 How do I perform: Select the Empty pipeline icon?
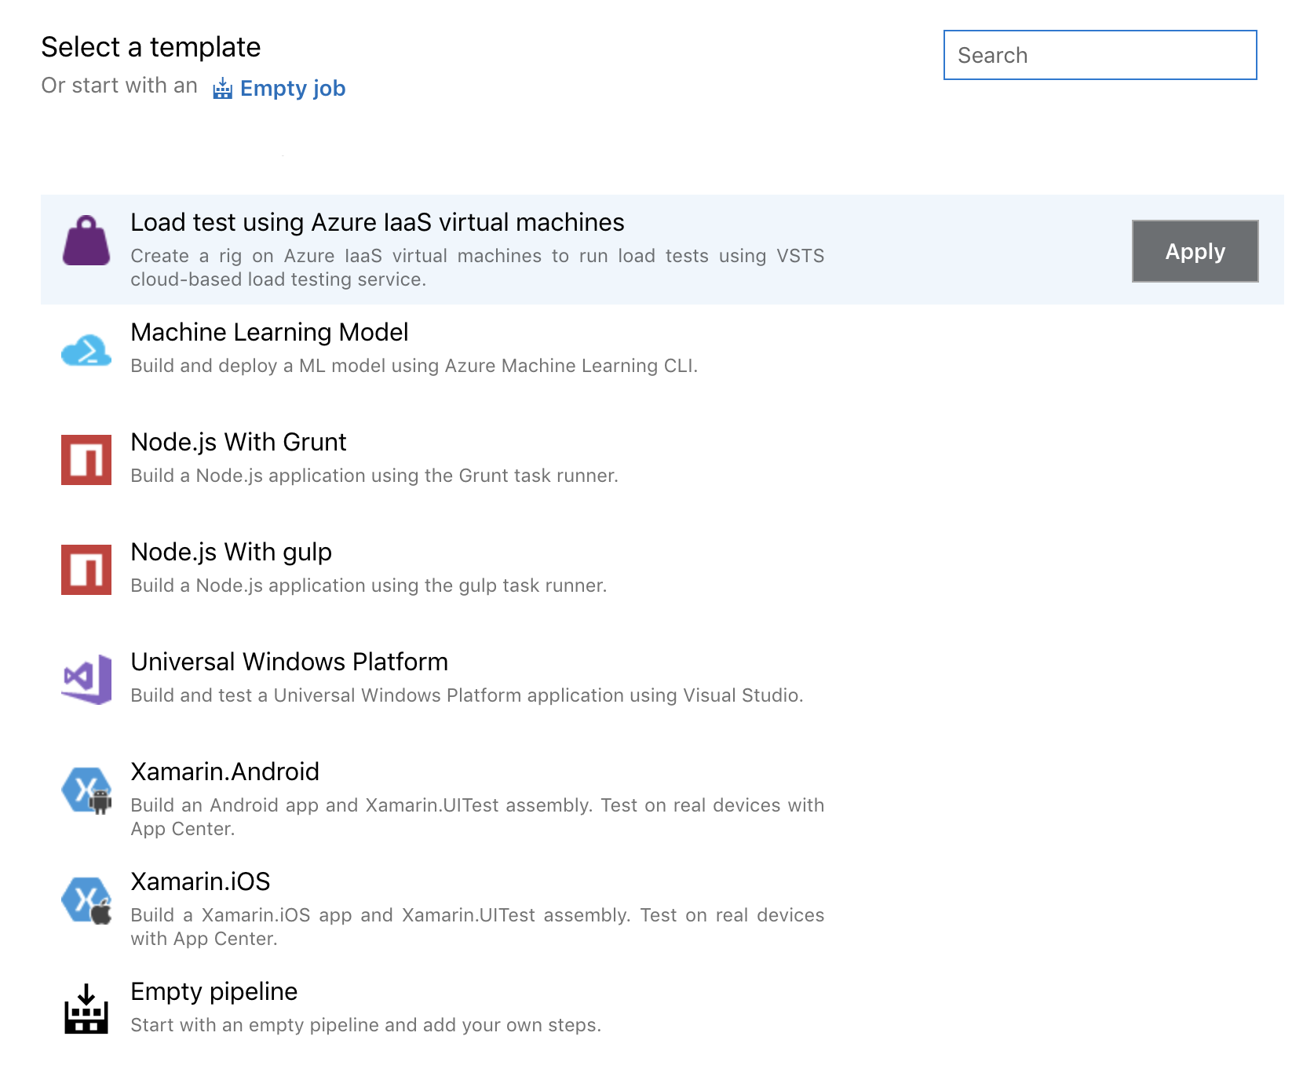86,1011
